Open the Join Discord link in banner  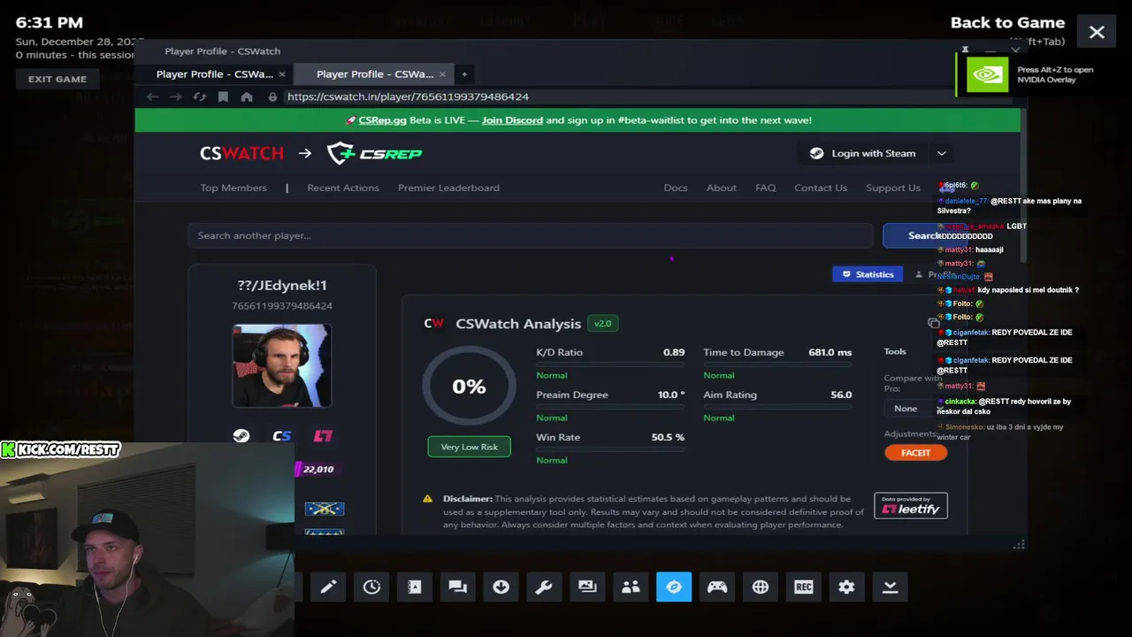point(512,120)
